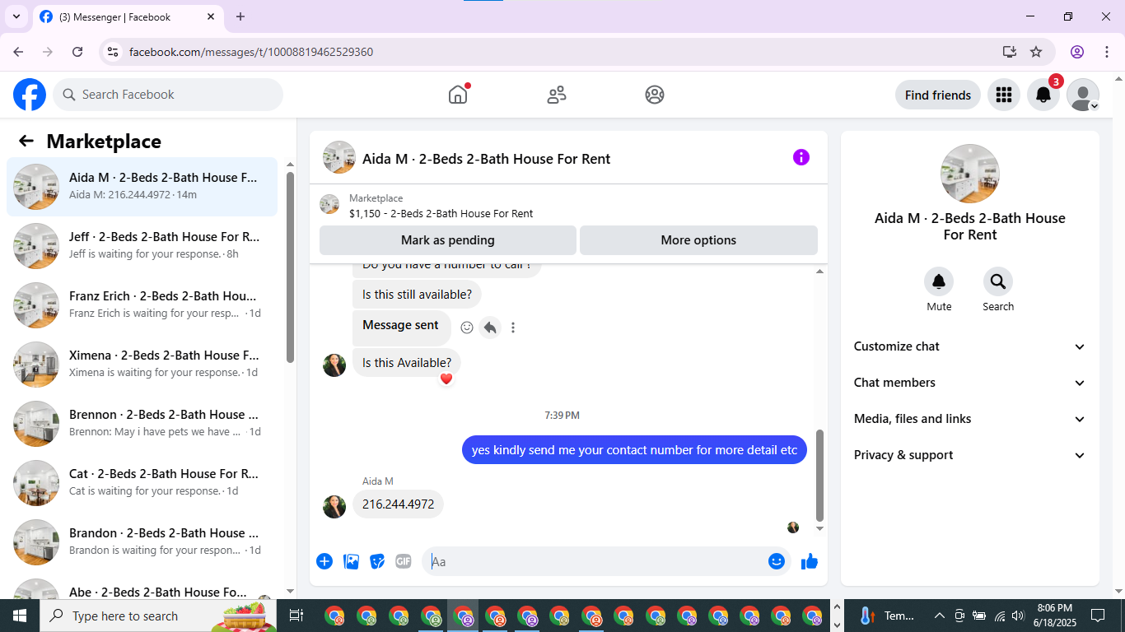Open Chrome profile icon in toolbar
The width and height of the screenshot is (1125, 632).
pyautogui.click(x=1077, y=52)
